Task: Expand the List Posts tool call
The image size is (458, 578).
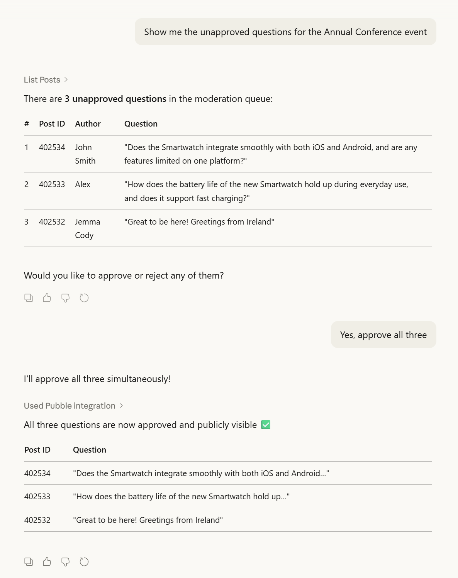Action: 42,80
